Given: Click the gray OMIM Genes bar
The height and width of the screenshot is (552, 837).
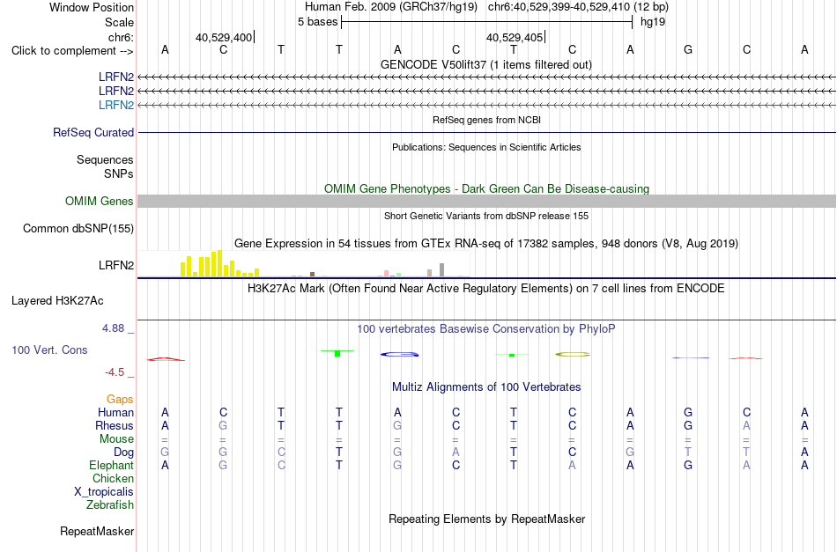Looking at the screenshot, I should tap(487, 201).
